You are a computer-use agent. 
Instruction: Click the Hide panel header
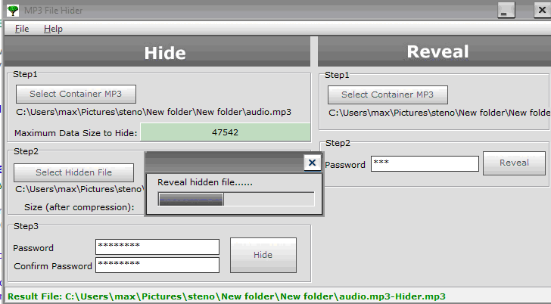tap(157, 51)
